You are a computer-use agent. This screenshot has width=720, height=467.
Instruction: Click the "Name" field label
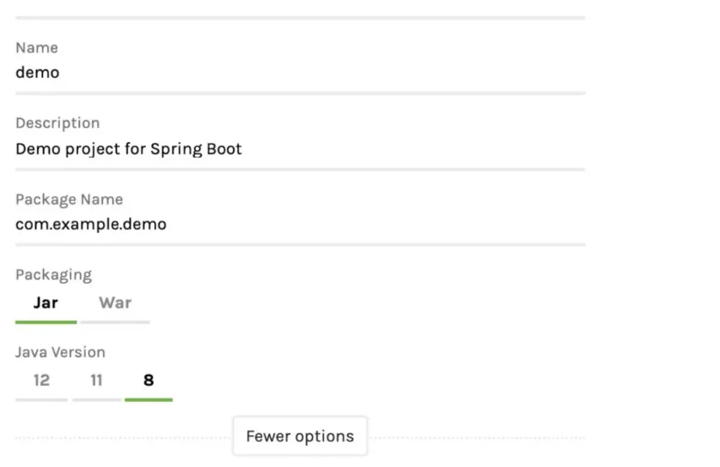(36, 47)
